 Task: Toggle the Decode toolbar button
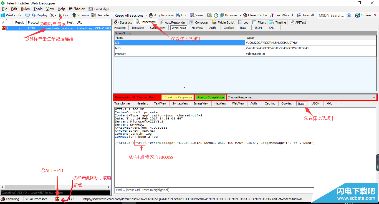(100, 15)
